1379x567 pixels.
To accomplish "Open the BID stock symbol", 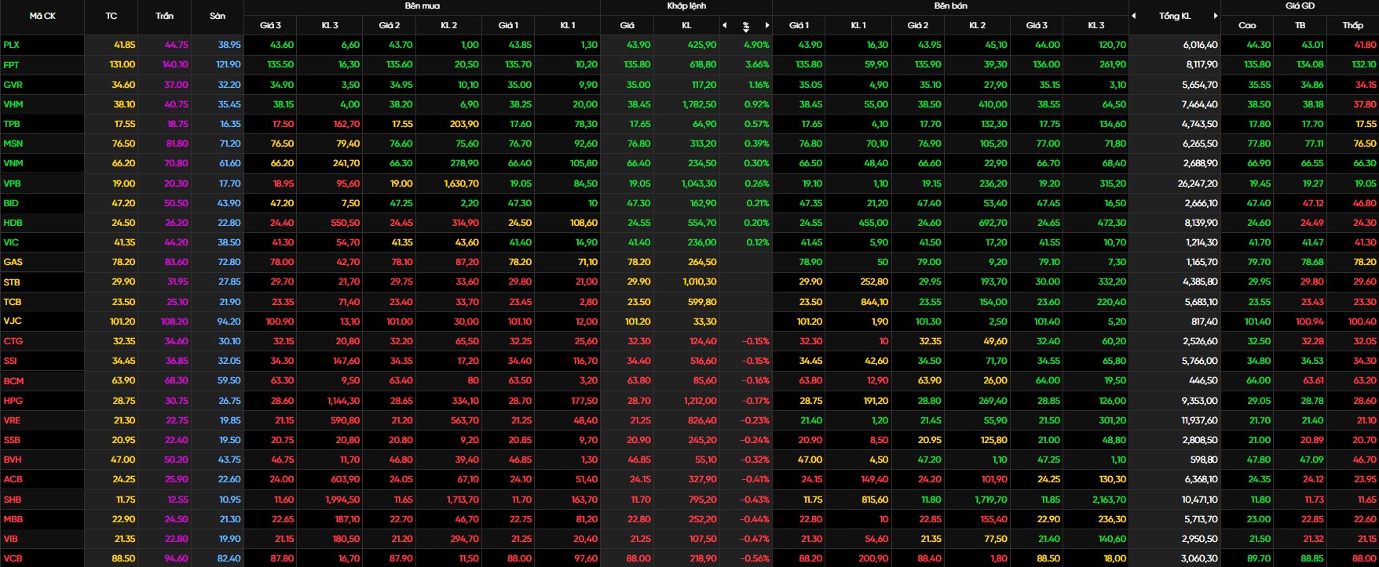I will (x=11, y=202).
